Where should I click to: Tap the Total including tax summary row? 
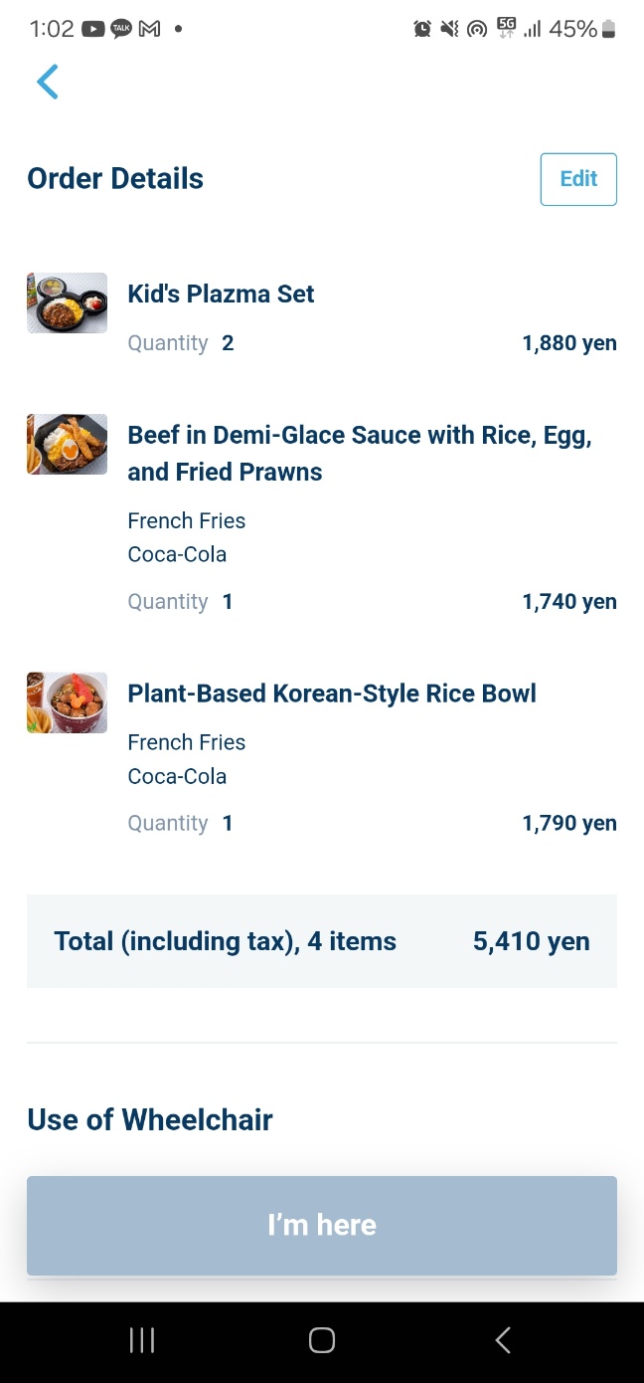(322, 941)
